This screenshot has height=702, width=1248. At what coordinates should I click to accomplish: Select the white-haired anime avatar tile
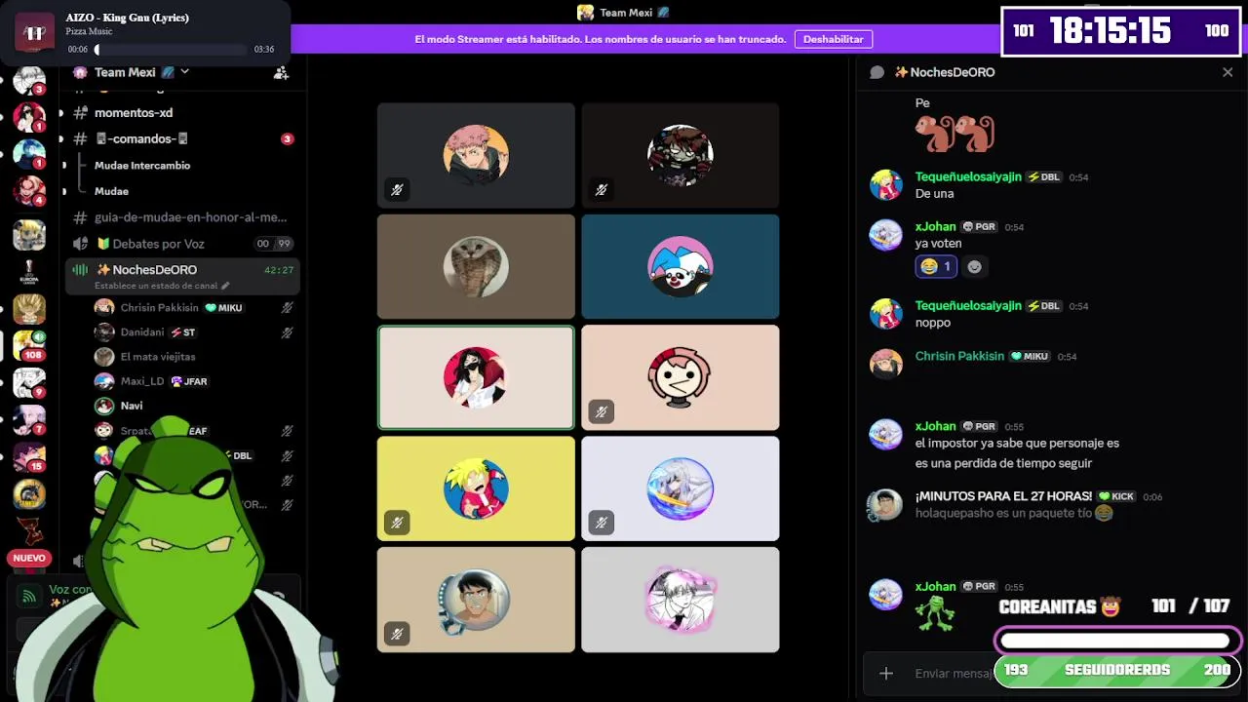[x=681, y=488]
